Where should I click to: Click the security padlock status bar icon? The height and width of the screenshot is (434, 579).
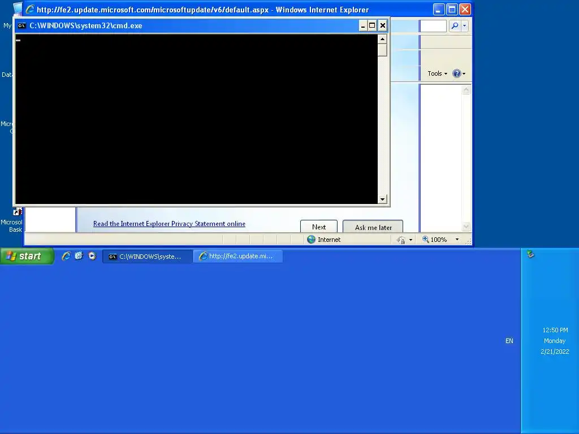click(401, 240)
